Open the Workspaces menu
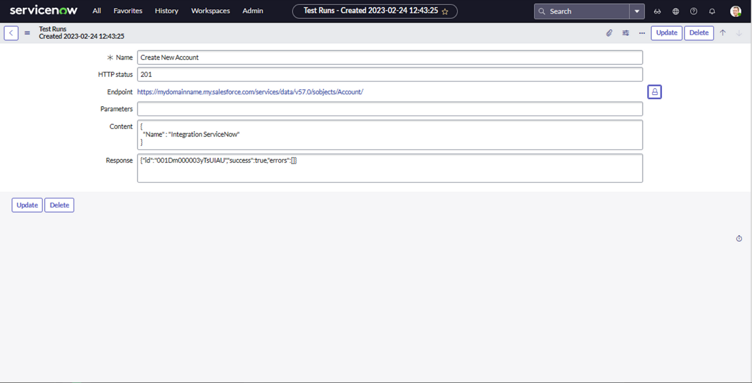Image resolution: width=752 pixels, height=383 pixels. point(211,11)
